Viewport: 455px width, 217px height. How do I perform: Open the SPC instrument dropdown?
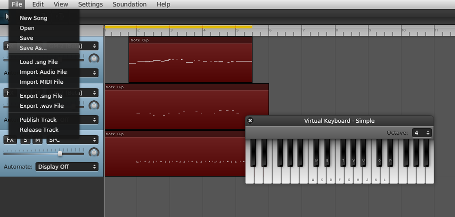(72, 140)
